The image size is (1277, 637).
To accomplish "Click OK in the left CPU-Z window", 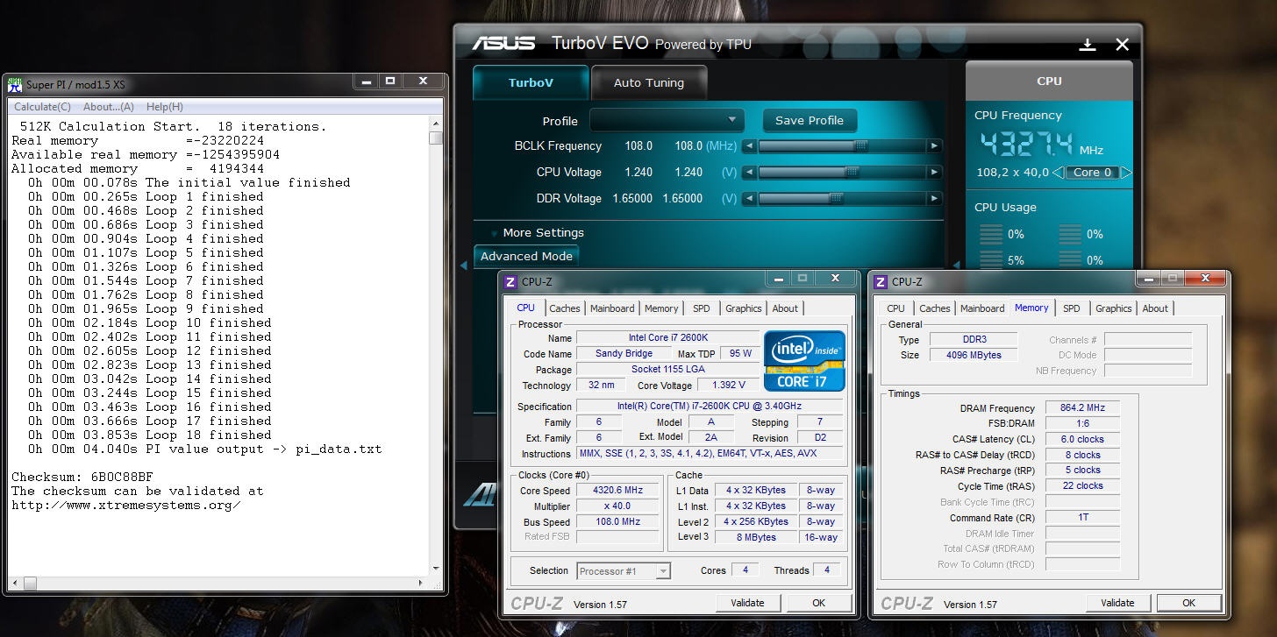I will click(818, 603).
